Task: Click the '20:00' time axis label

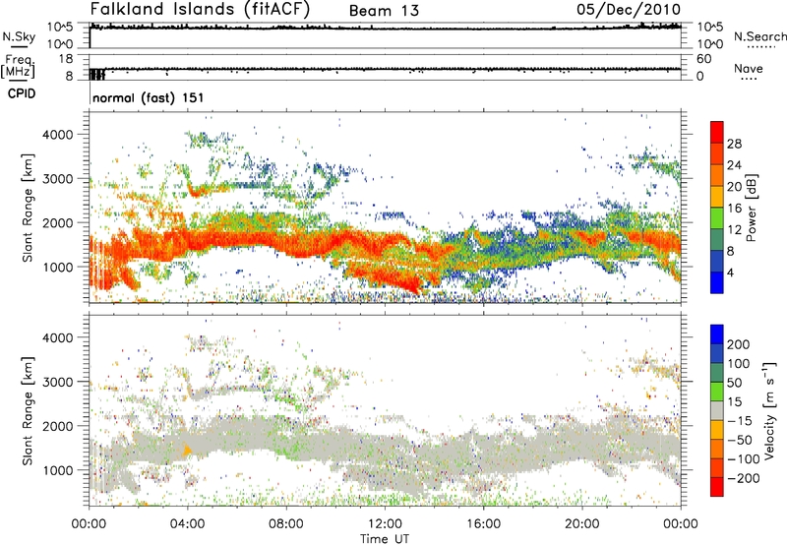Action: pos(581,524)
